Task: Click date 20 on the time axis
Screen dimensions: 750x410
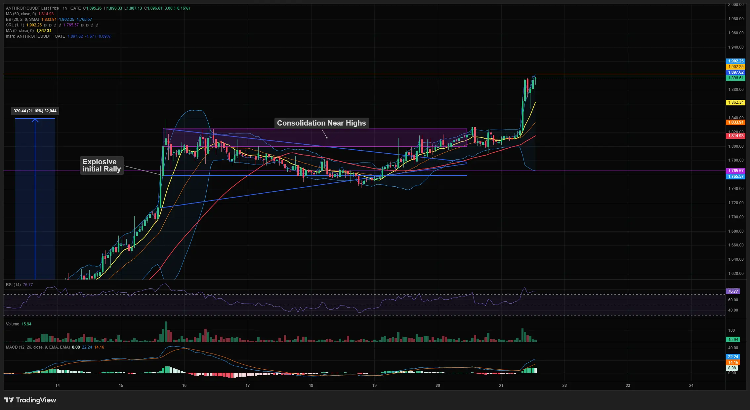Action: [438, 386]
